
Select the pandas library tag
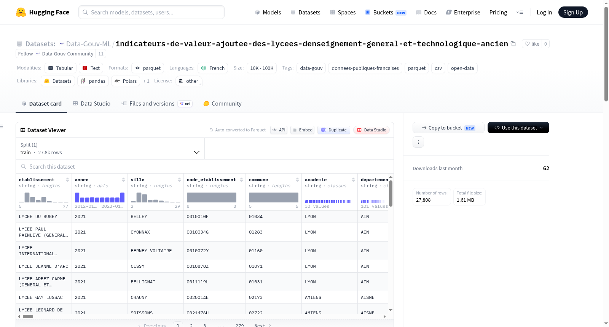tap(93, 81)
